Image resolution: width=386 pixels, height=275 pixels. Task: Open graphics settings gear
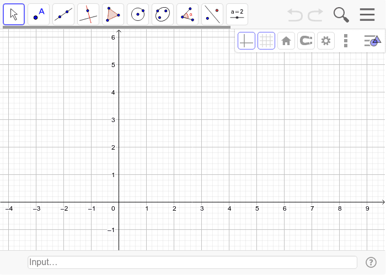pyautogui.click(x=326, y=41)
